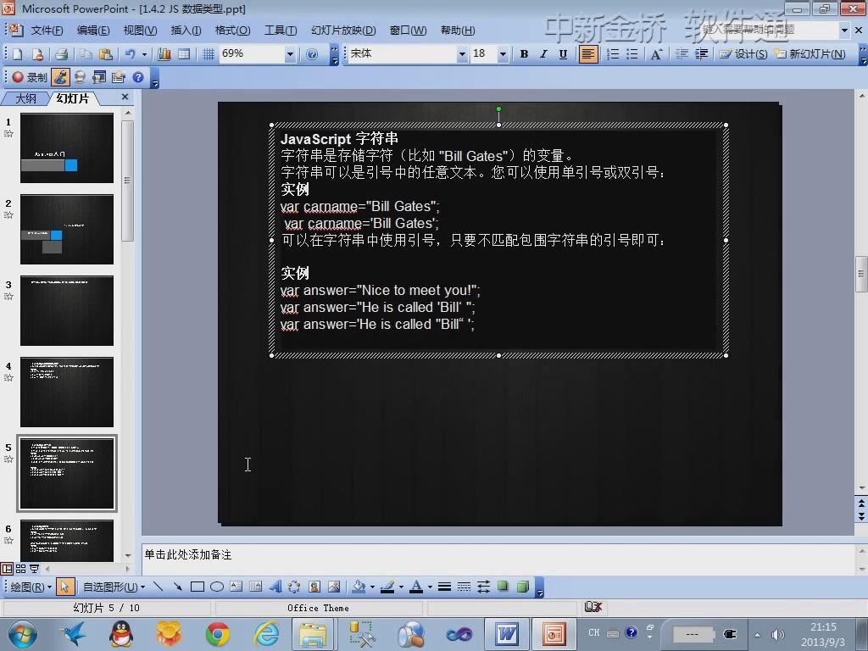Toggle the Select Objects arrow tool
This screenshot has height=651, width=868.
(x=65, y=587)
